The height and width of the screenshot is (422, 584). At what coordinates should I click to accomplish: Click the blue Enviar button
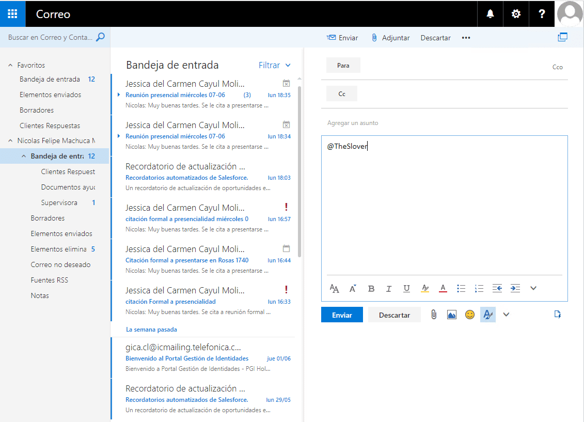pos(342,315)
